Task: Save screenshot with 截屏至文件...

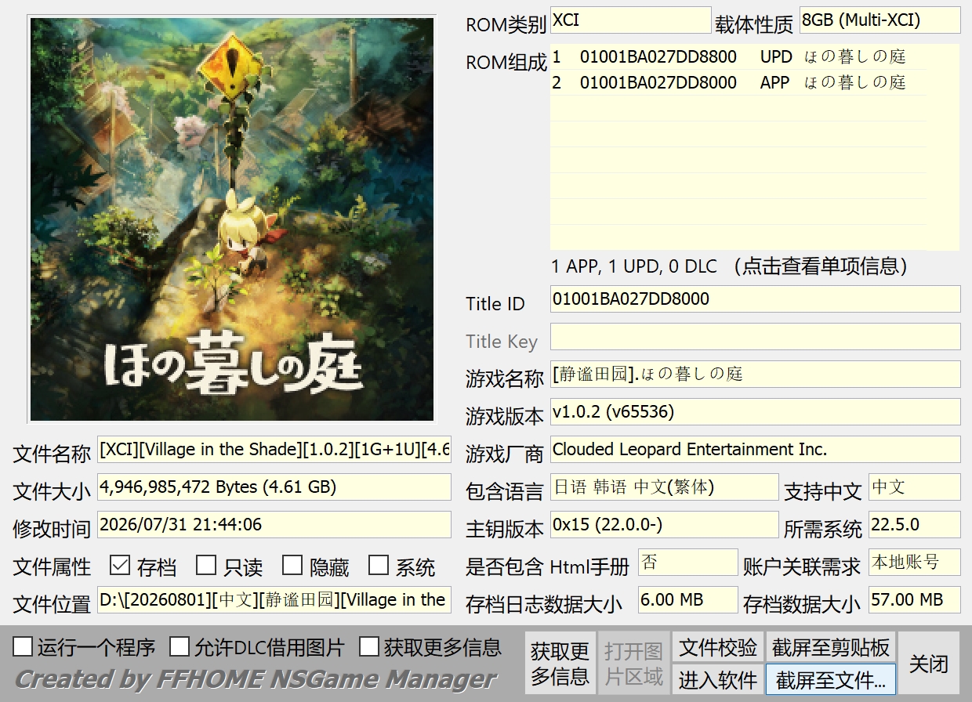Action: 831,679
